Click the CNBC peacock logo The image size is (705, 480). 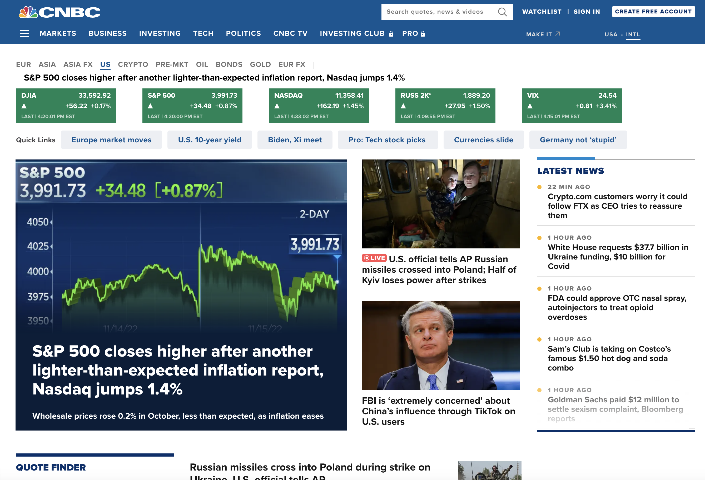click(59, 12)
